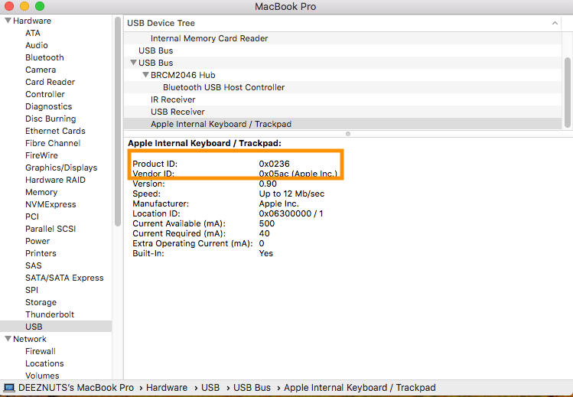The width and height of the screenshot is (573, 397).
Task: Select Firewall under Network
Action: tap(41, 351)
